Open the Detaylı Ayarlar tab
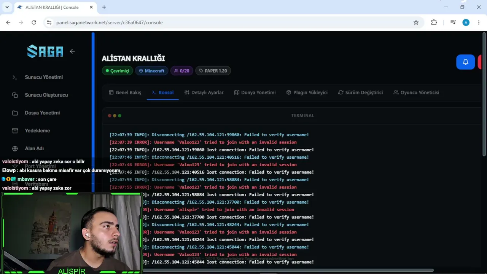487x274 pixels. [x=204, y=92]
